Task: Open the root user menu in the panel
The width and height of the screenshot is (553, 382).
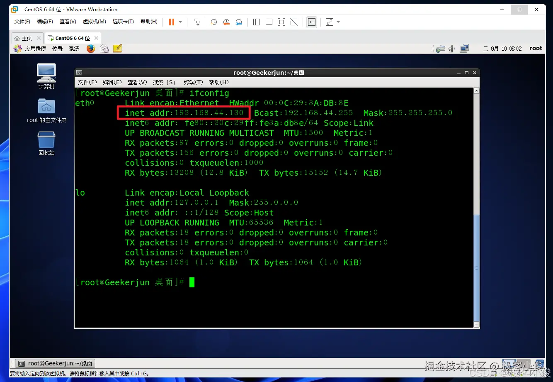Action: coord(536,49)
